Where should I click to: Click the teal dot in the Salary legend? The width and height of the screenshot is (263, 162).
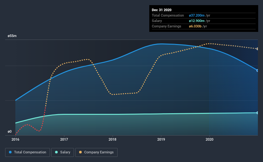[56, 152]
